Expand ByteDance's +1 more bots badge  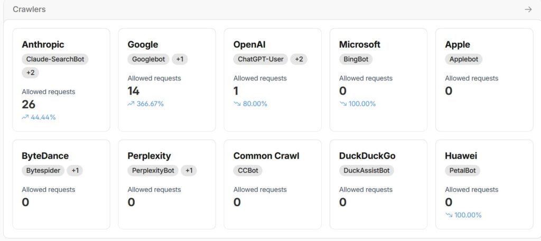pos(75,171)
